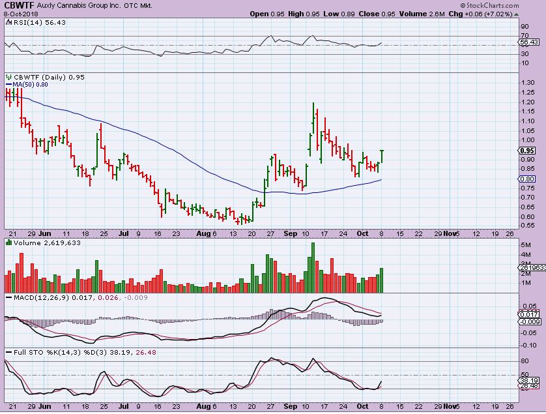Click the Volume 2.6M header value

422,14
